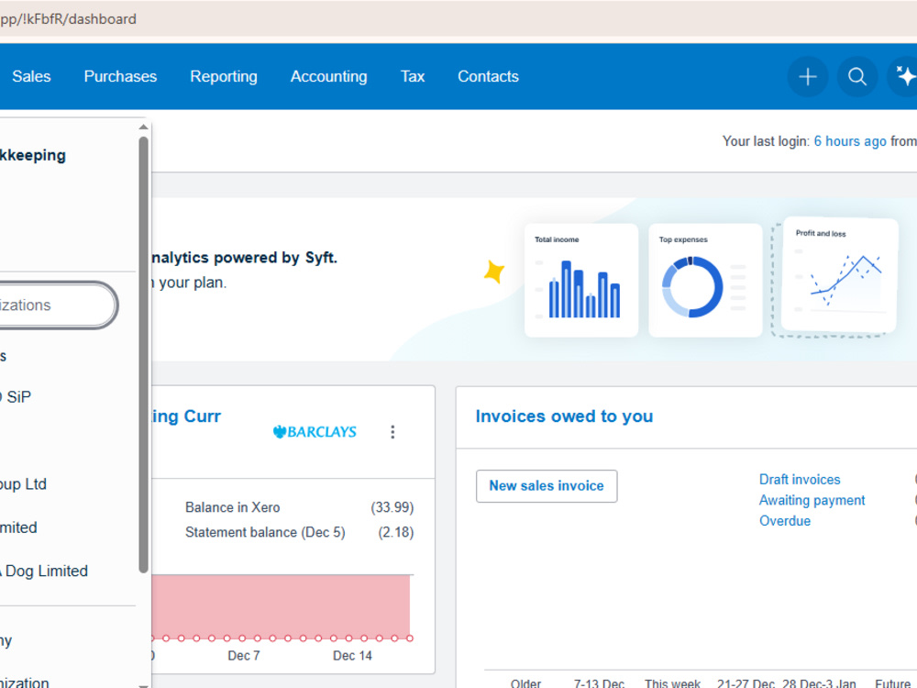The image size is (917, 688).
Task: Click the 6 hours ago login link
Action: pyautogui.click(x=850, y=141)
